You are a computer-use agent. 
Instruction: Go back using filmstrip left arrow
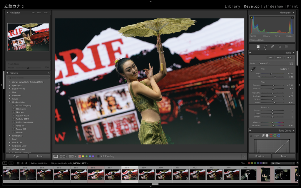(22, 163)
